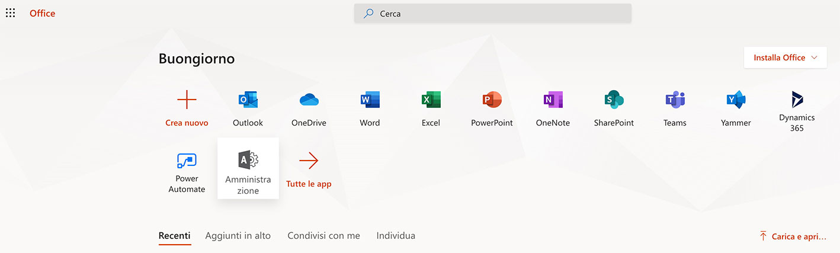The image size is (840, 253).
Task: Click the Outlook label text
Action: coord(248,123)
